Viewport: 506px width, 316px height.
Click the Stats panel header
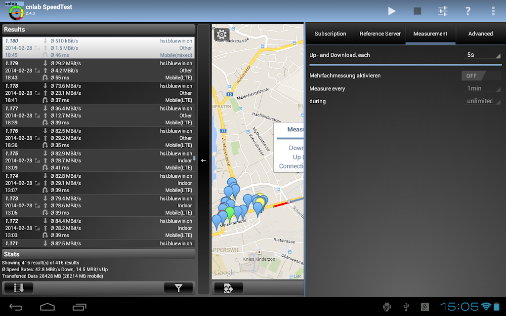(98, 254)
